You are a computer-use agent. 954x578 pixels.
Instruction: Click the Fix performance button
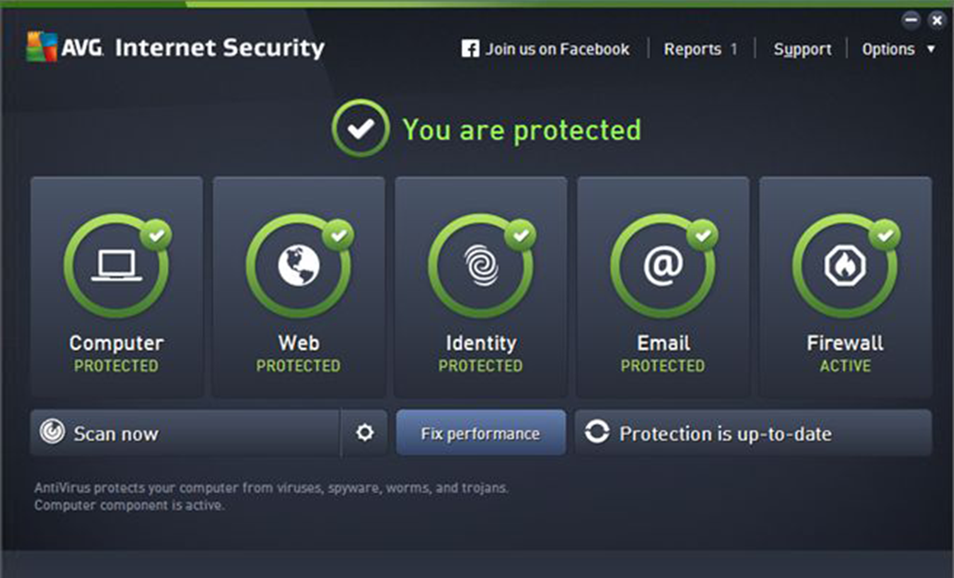point(480,433)
